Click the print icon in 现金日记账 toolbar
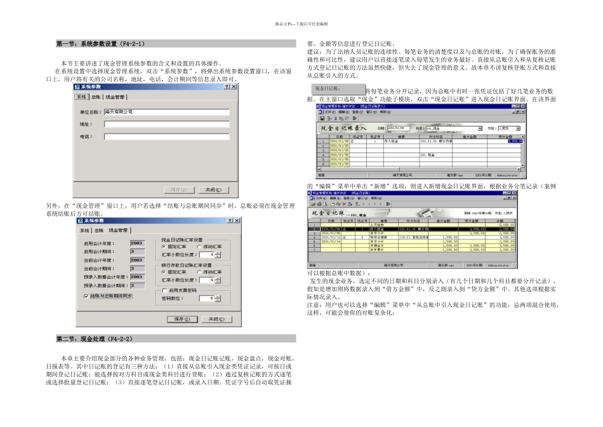 tap(319, 204)
